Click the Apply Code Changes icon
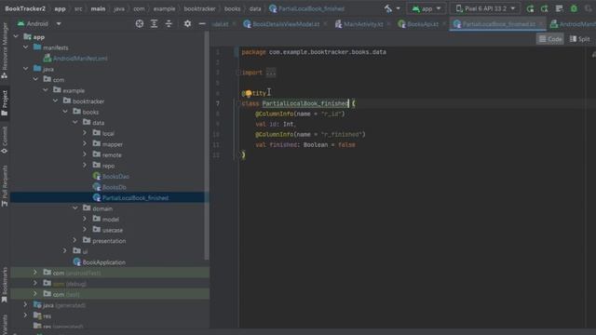 pos(559,8)
